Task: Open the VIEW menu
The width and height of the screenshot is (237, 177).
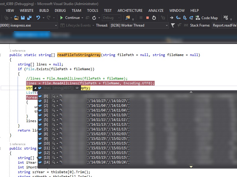Action: tap(10, 11)
